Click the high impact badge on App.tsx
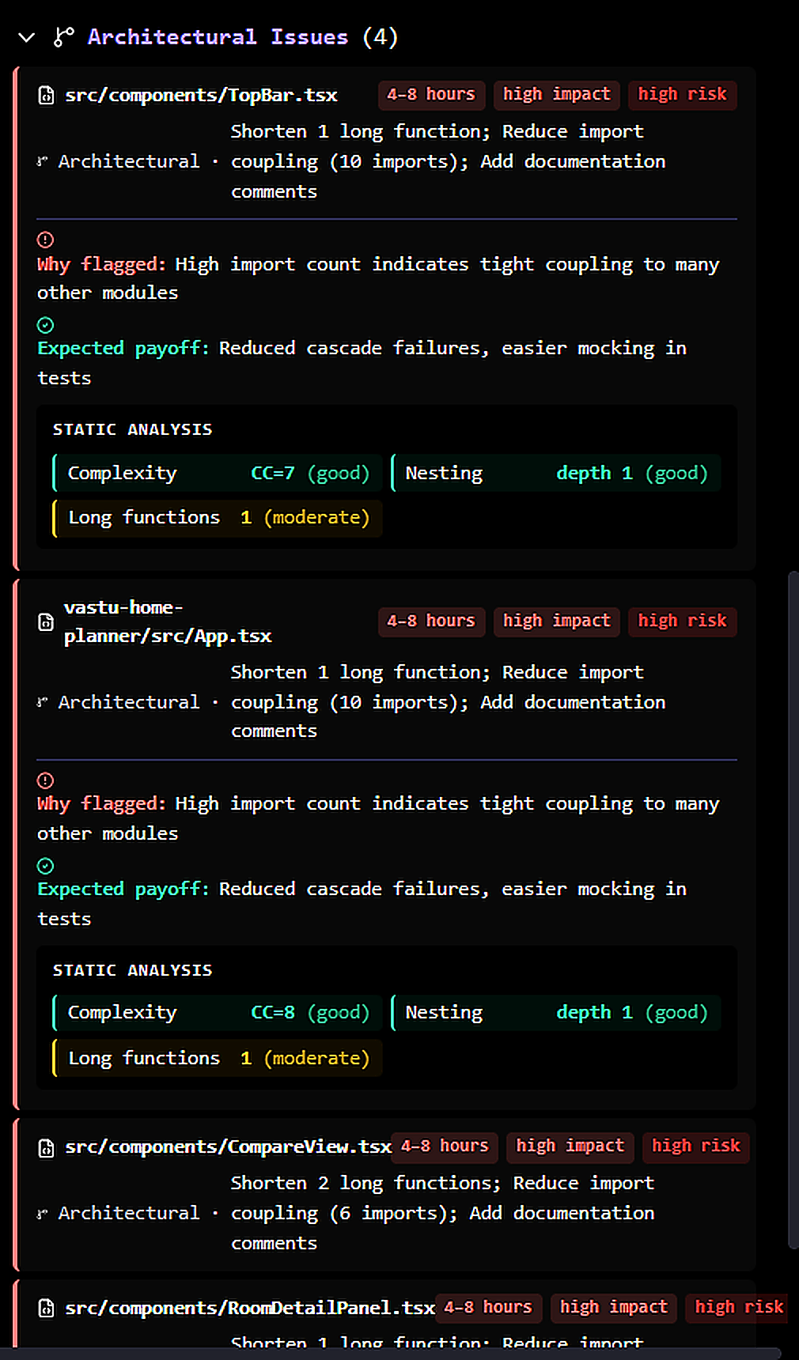The height and width of the screenshot is (1360, 799). click(557, 621)
